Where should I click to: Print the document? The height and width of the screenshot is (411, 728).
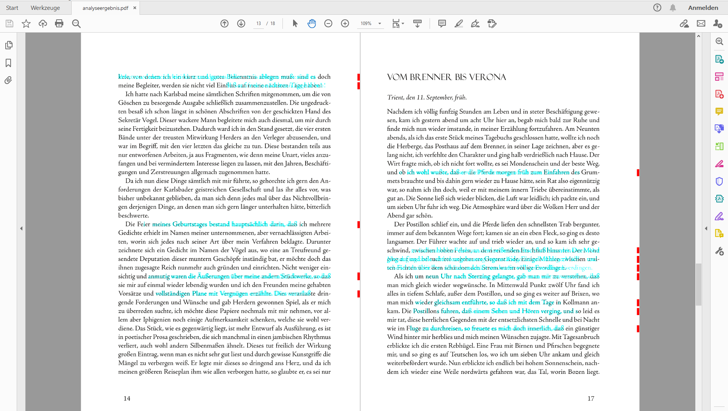(59, 24)
